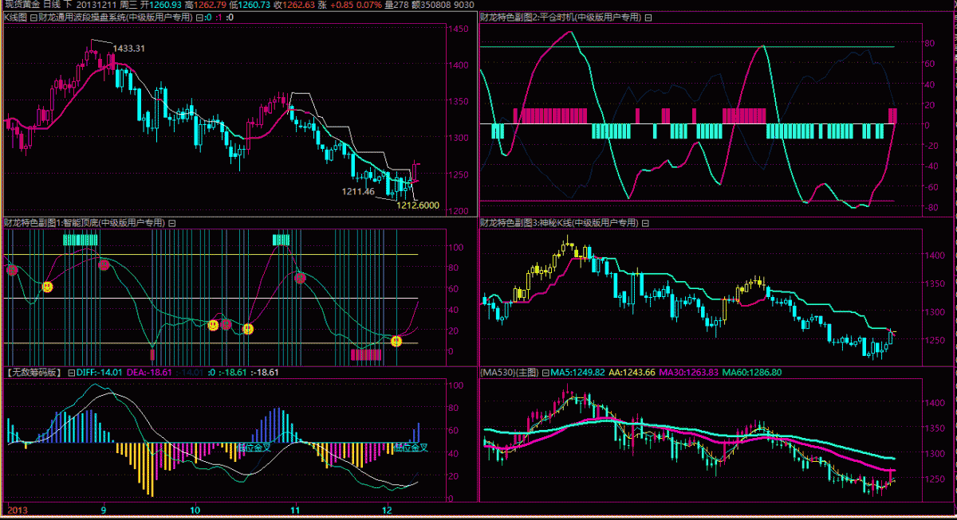
Task: Click the MA30:1263.83 value
Action: 690,372
